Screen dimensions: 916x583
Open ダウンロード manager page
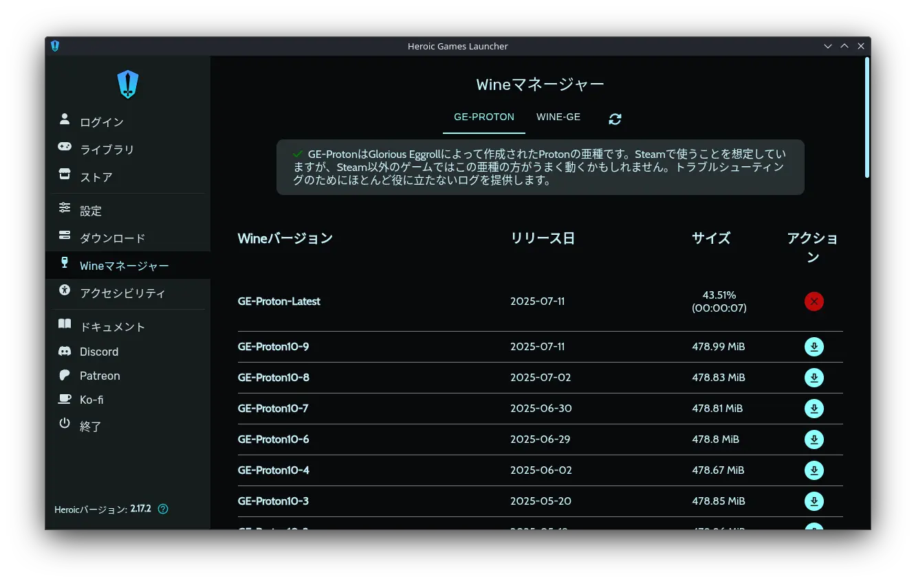pos(128,238)
